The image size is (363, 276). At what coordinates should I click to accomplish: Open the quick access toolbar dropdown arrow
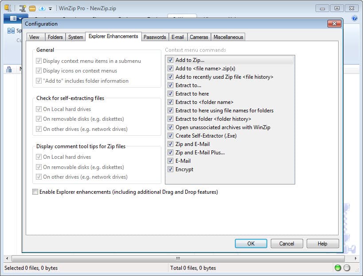pos(50,9)
